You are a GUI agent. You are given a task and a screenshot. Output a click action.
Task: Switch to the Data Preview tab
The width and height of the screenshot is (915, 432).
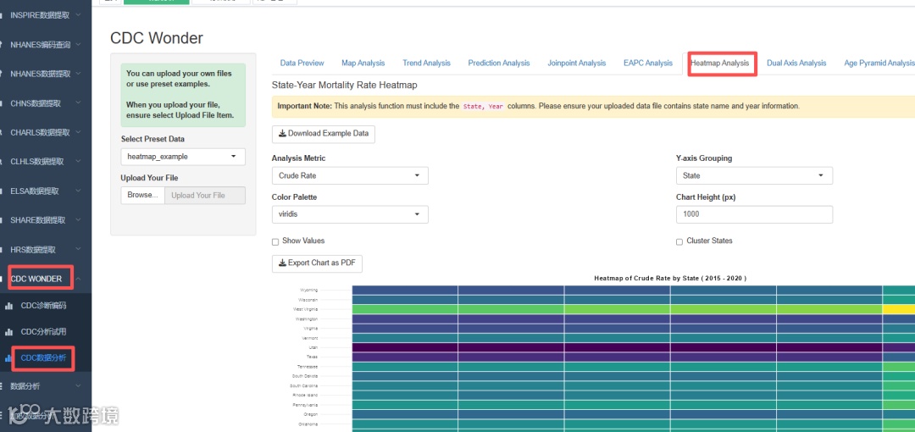(x=302, y=63)
